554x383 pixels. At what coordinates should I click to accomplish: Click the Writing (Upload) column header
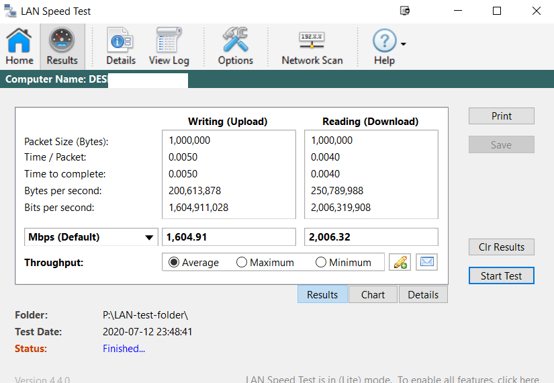228,122
